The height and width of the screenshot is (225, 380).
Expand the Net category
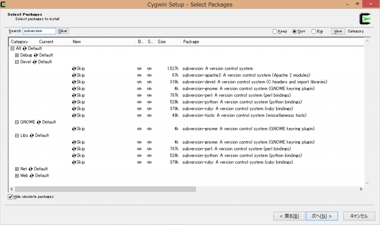click(x=17, y=169)
